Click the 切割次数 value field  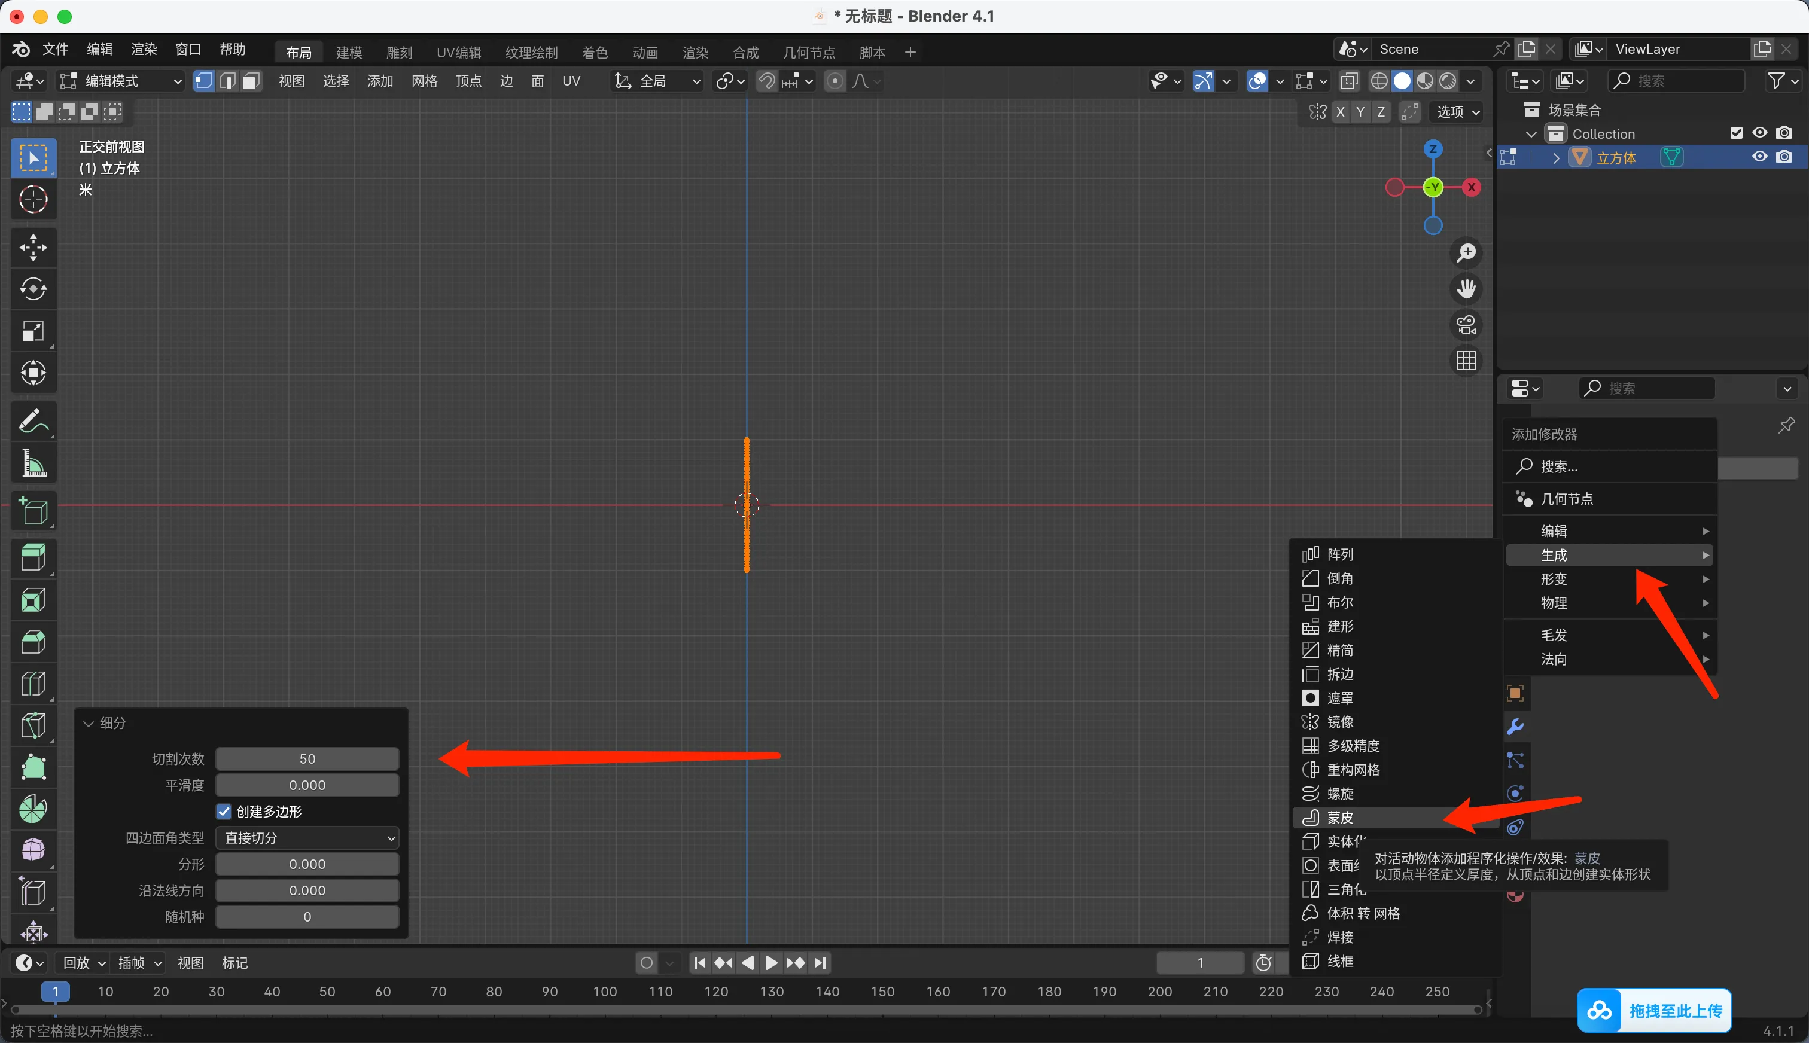pos(307,758)
